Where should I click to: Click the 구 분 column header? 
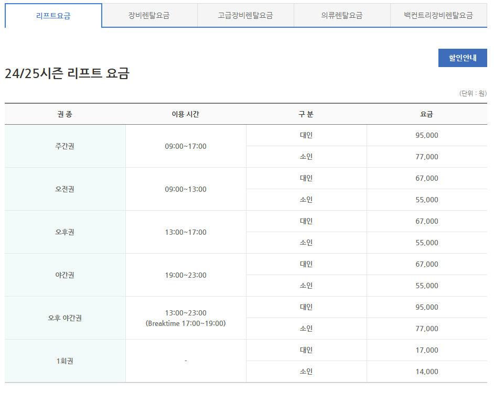306,114
